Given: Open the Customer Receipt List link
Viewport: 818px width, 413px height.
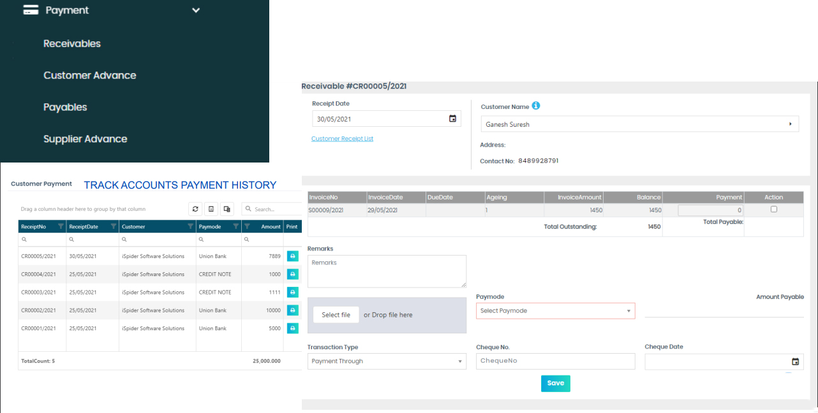Looking at the screenshot, I should click(x=342, y=138).
